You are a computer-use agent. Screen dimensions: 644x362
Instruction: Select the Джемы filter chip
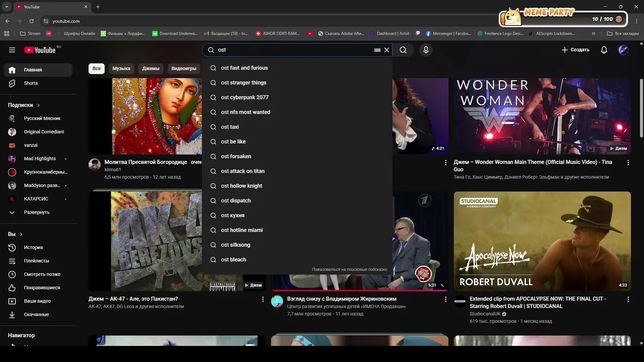[151, 68]
